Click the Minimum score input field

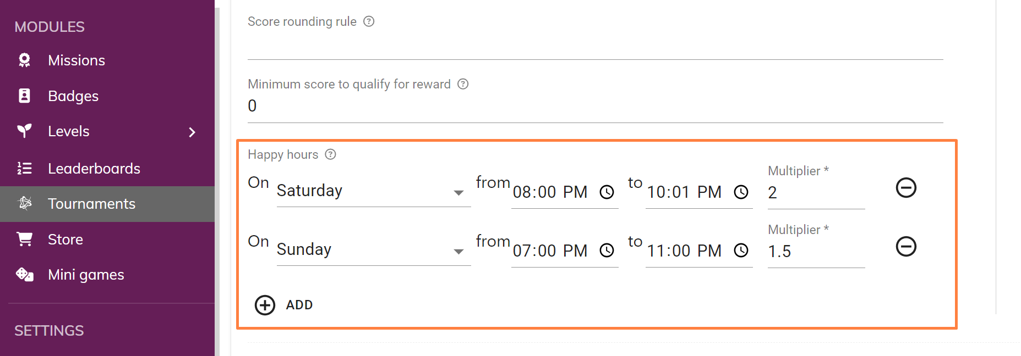594,106
